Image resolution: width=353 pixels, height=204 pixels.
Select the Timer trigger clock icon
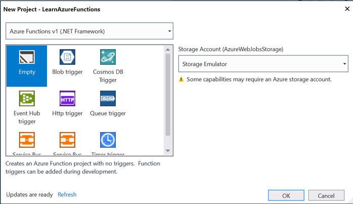point(108,140)
